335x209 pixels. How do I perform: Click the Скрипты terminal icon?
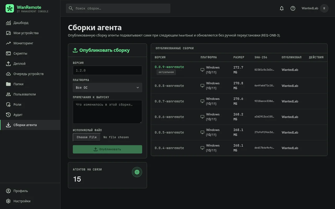coord(8,53)
